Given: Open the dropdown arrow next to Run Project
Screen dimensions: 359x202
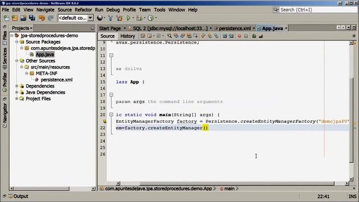Looking at the screenshot, I should point(133,18).
